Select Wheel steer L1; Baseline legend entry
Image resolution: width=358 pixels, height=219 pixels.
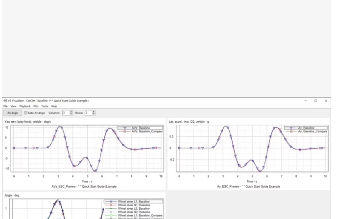[x=134, y=202]
